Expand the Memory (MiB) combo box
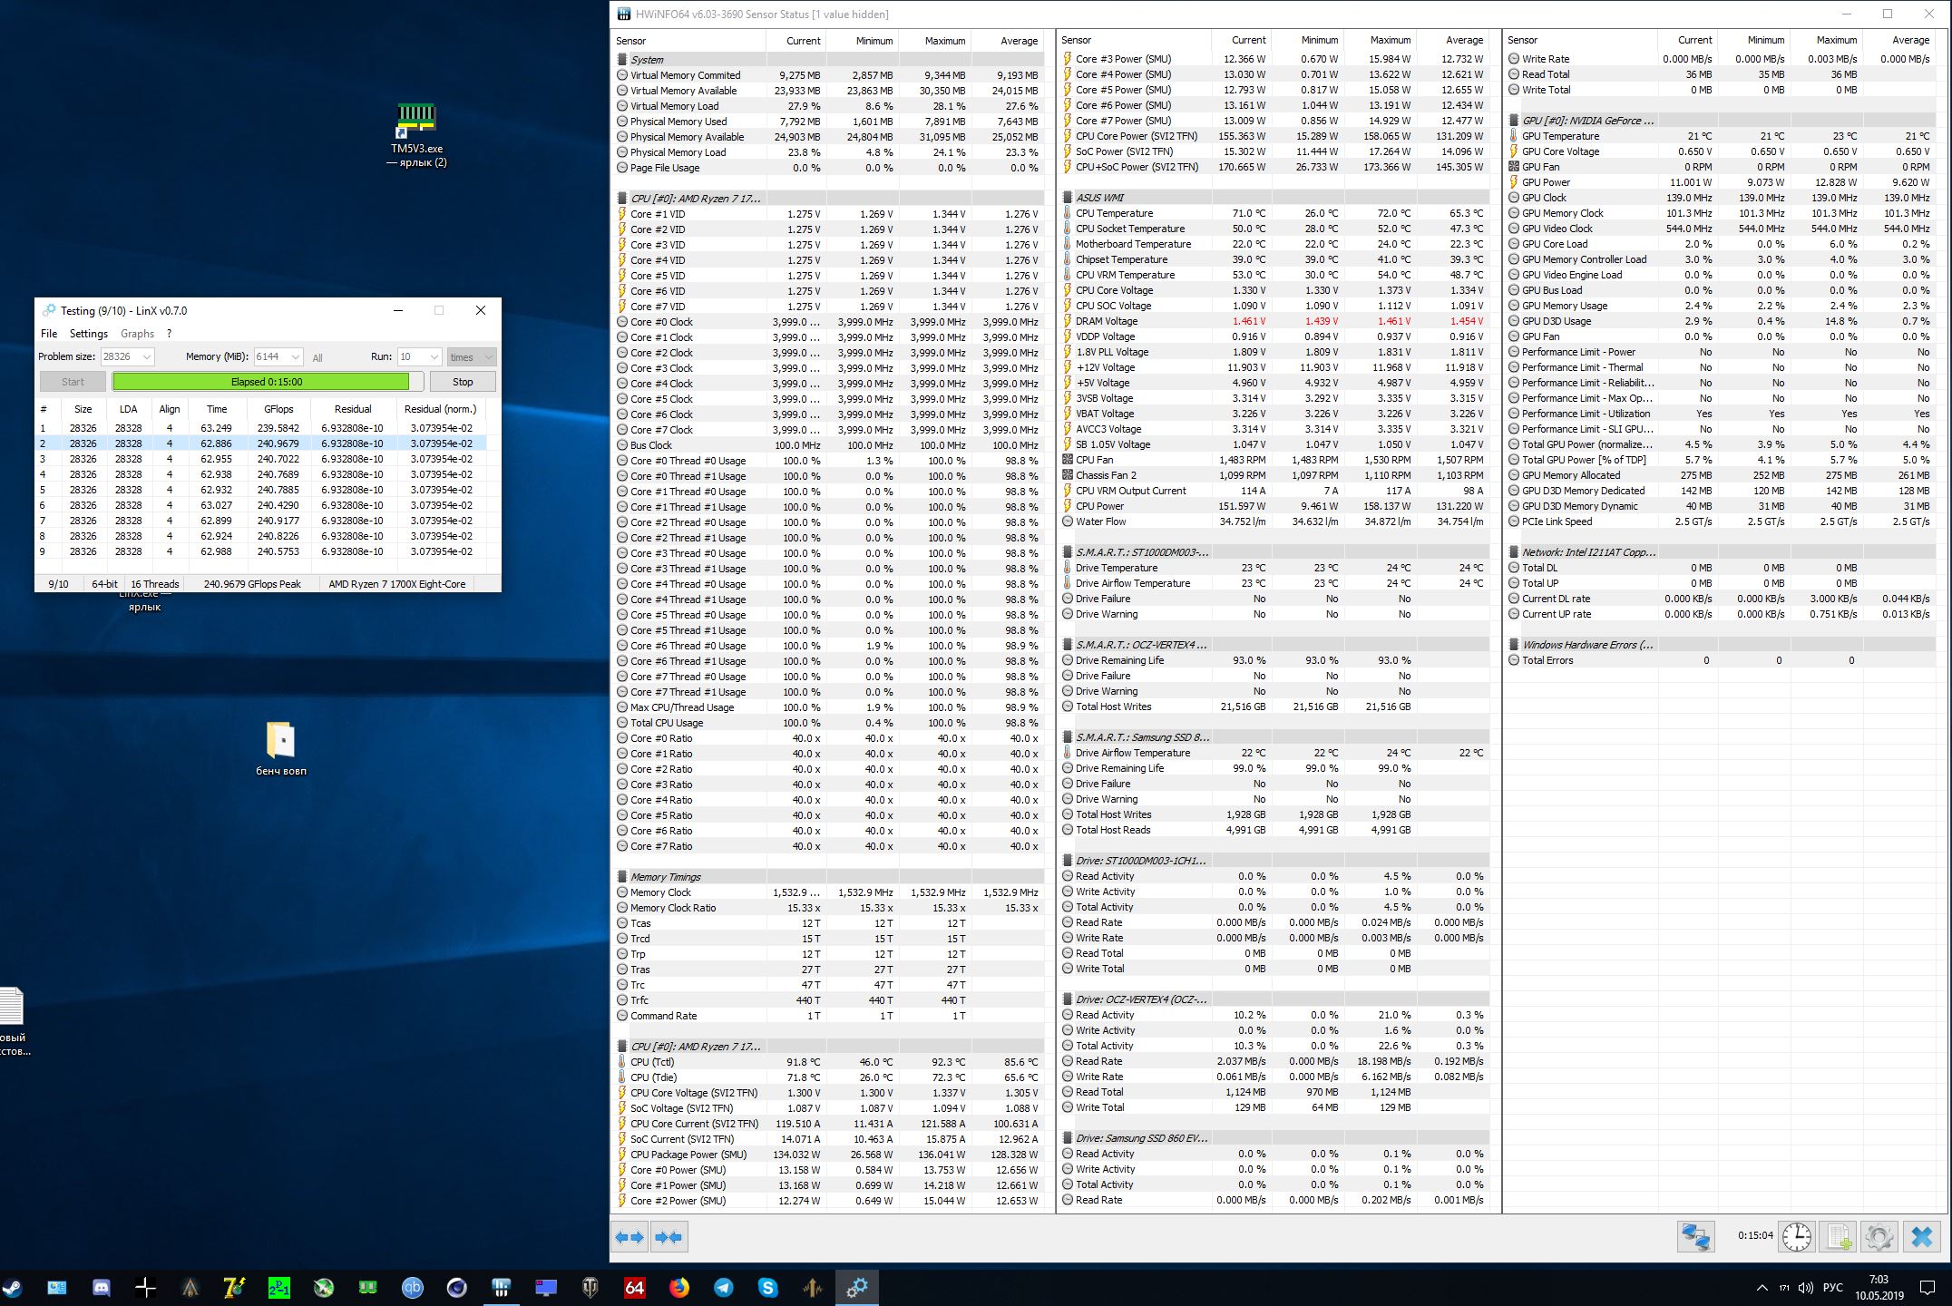Viewport: 1952px width, 1306px height. [x=296, y=357]
